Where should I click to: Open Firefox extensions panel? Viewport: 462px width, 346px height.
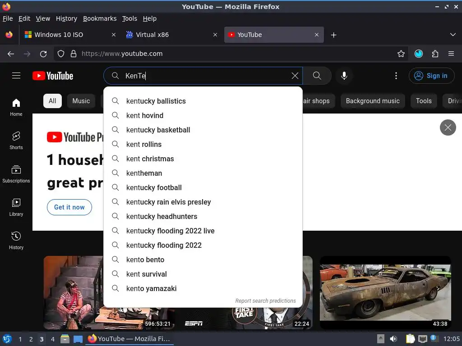click(435, 54)
